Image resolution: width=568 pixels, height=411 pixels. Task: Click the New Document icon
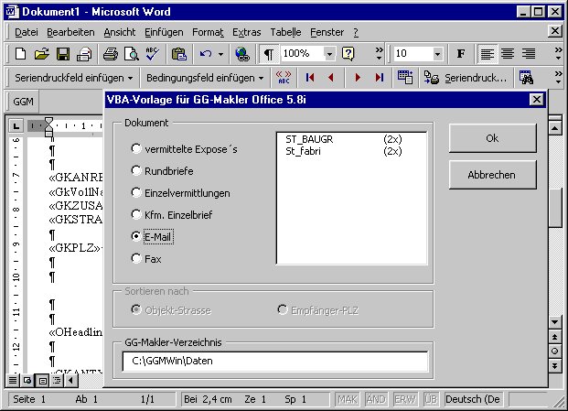tap(21, 54)
